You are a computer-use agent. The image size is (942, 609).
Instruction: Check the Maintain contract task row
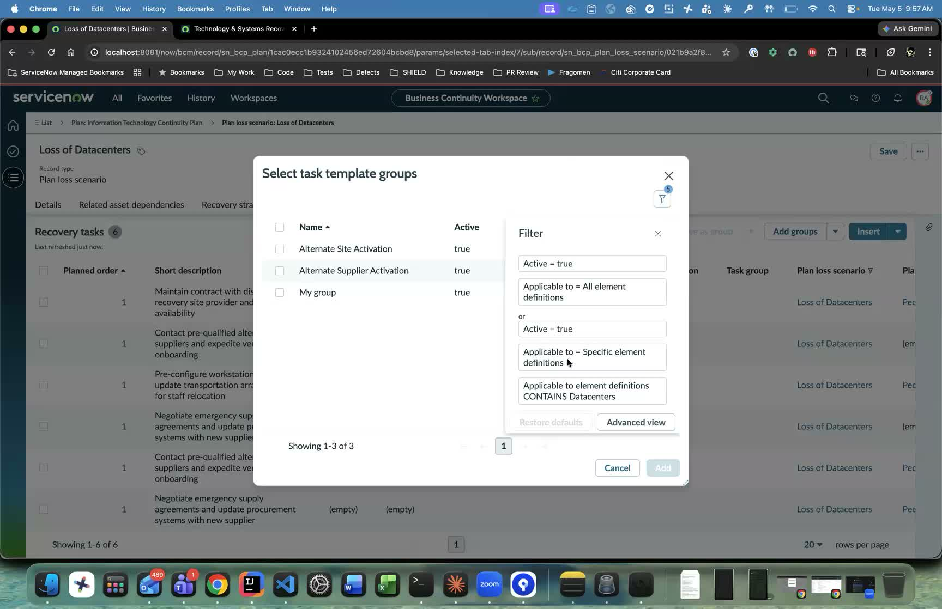click(x=44, y=302)
